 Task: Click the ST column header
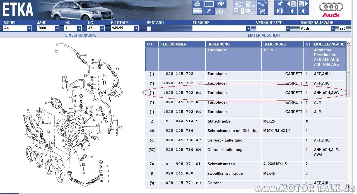(308, 44)
